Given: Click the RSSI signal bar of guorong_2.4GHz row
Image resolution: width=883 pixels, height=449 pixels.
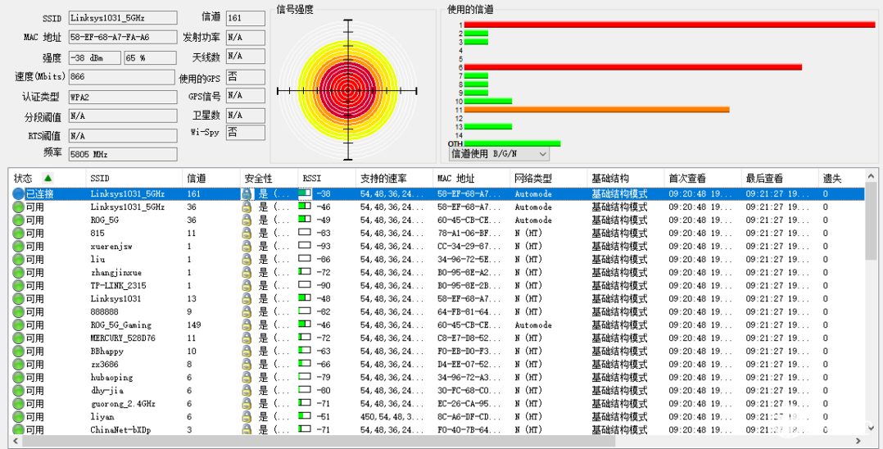Looking at the screenshot, I should coord(305,402).
